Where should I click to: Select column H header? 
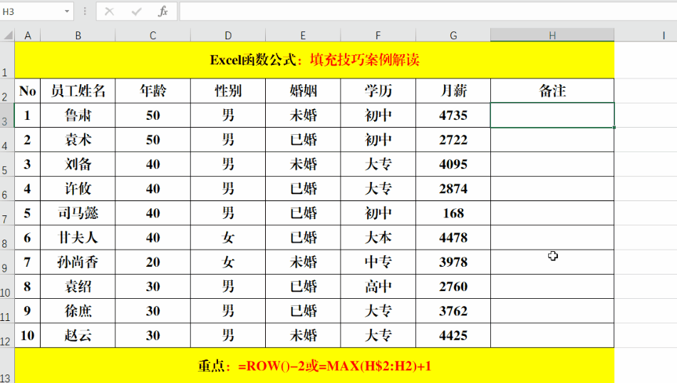[x=552, y=36]
